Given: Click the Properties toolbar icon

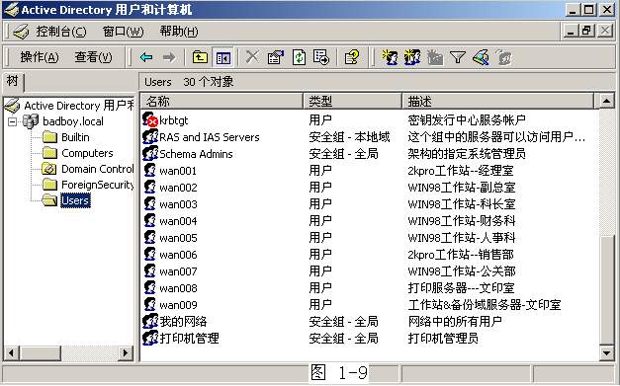Looking at the screenshot, I should pos(276,57).
